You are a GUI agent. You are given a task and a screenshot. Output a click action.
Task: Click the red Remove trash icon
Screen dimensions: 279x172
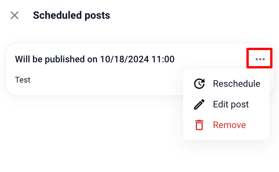pyautogui.click(x=199, y=125)
